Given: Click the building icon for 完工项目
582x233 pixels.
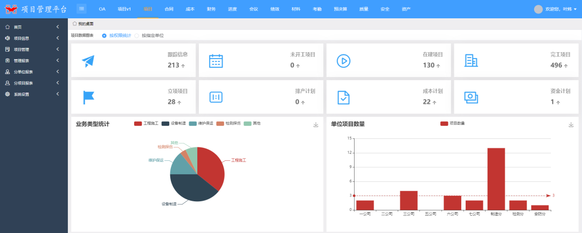Looking at the screenshot, I should [x=471, y=61].
